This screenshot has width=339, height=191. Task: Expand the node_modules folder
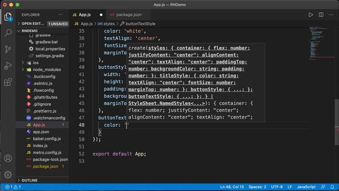tap(47, 70)
